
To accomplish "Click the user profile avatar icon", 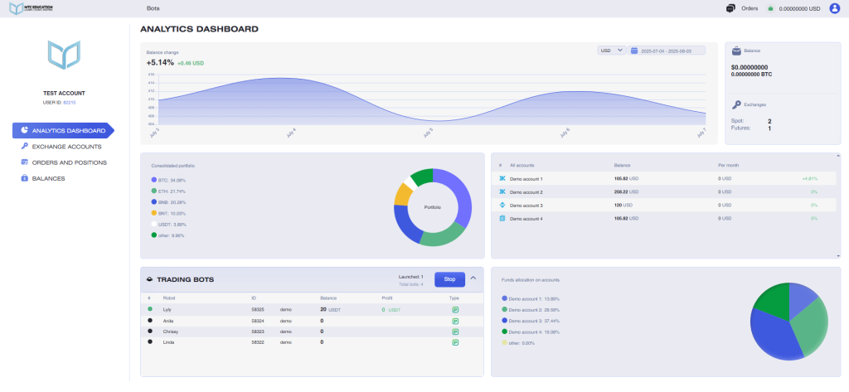I will [834, 8].
